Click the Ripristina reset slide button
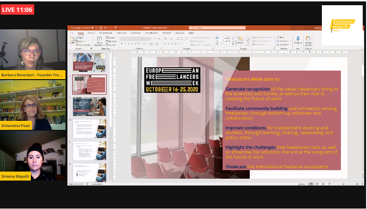The width and height of the screenshot is (367, 209). tap(110, 41)
